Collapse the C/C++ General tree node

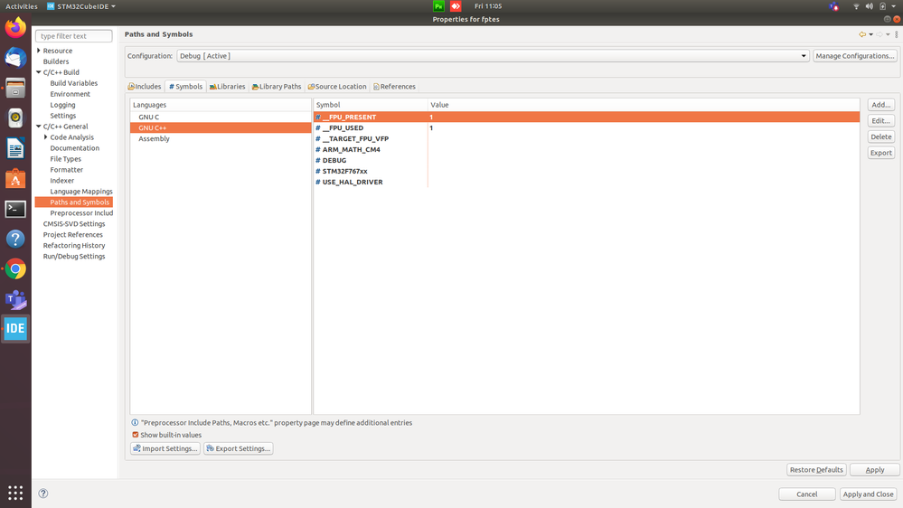39,127
